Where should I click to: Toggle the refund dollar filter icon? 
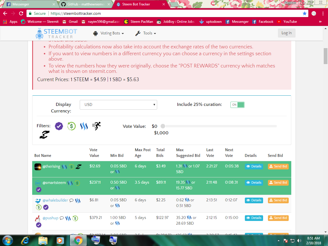[71, 126]
